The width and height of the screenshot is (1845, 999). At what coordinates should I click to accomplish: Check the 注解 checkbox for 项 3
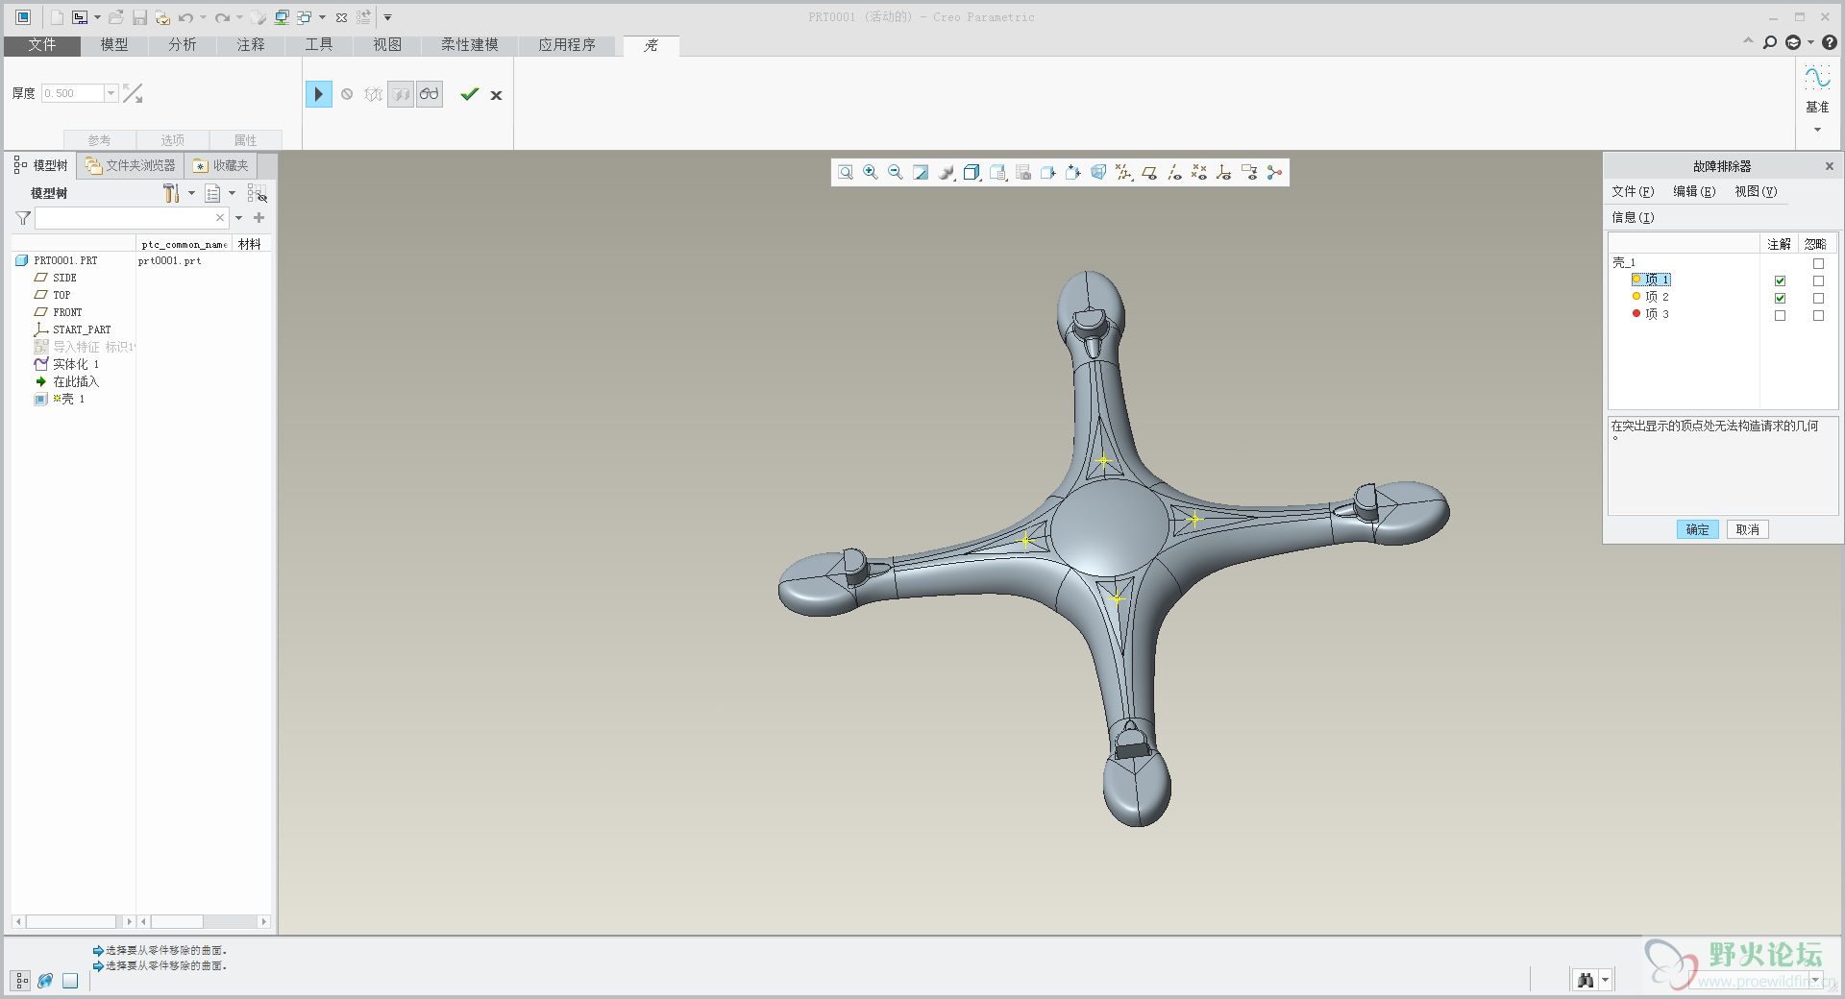pos(1780,315)
